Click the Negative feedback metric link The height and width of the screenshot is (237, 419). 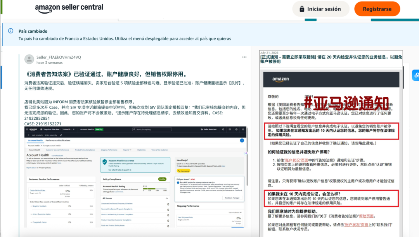click(40, 206)
